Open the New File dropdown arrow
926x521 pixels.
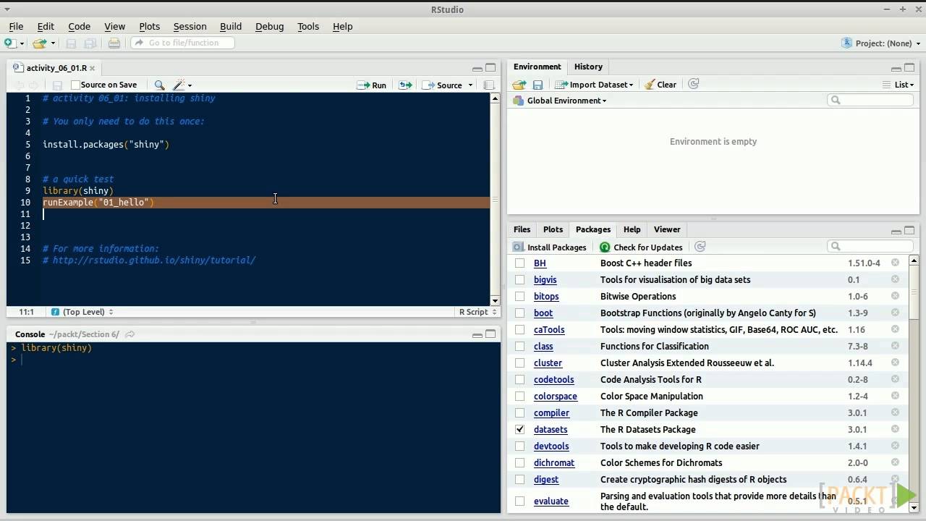point(22,43)
